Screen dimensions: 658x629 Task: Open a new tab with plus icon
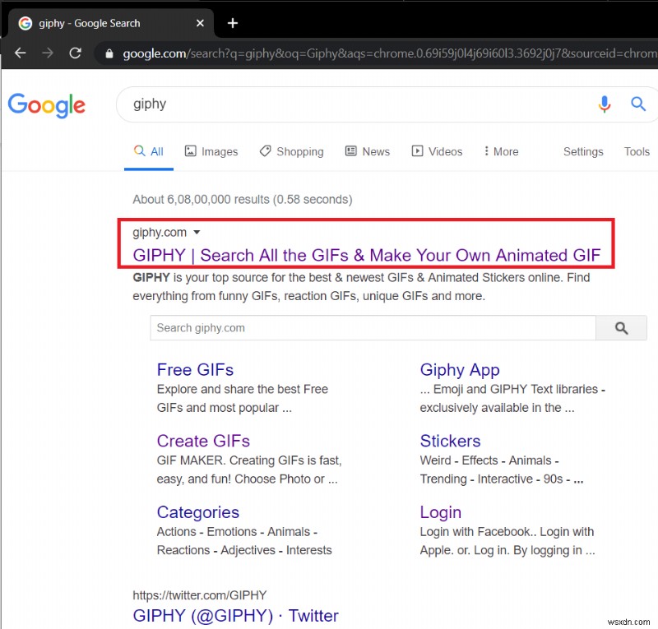point(233,23)
